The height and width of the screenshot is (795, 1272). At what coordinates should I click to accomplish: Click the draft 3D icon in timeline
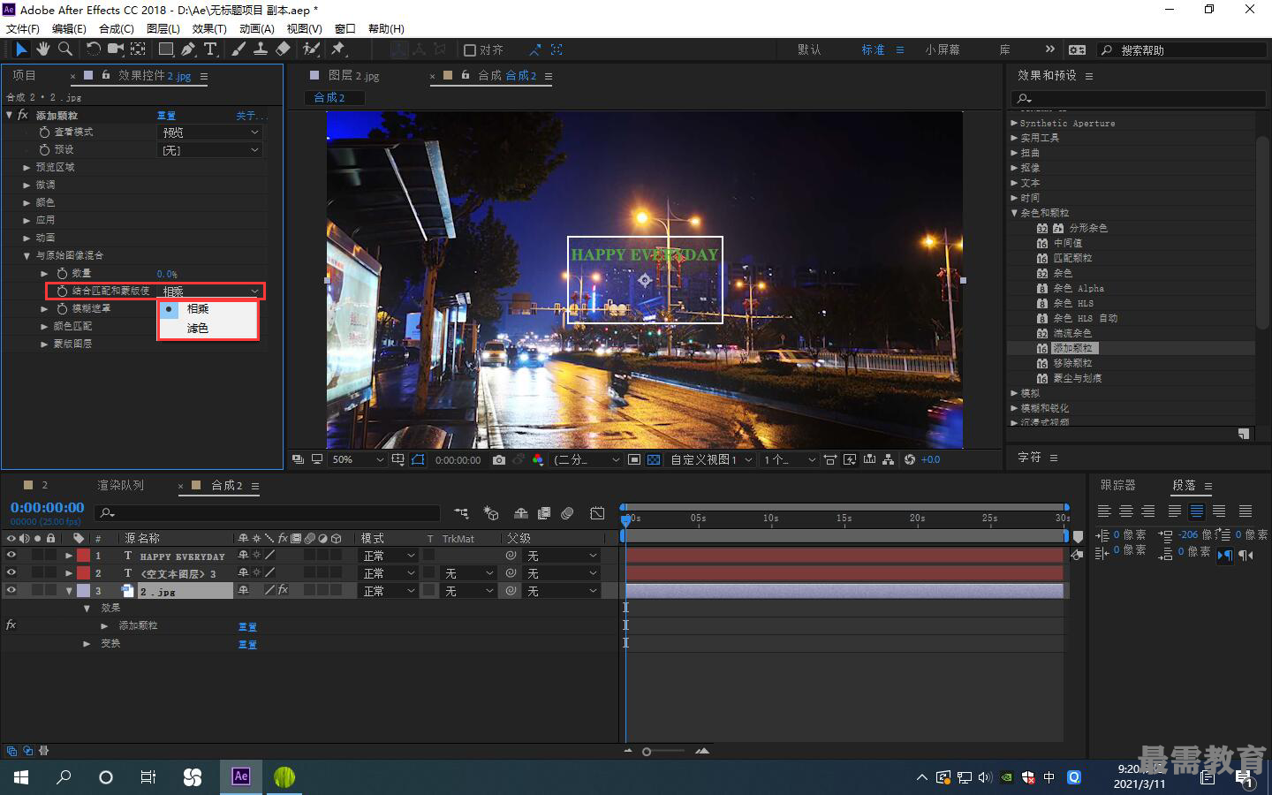tap(491, 513)
